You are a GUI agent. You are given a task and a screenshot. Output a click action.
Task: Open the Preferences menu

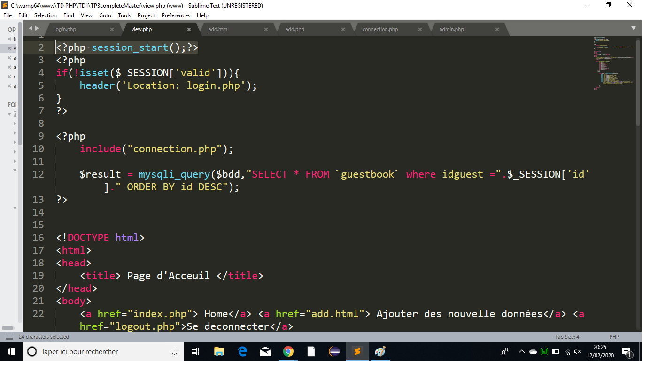176,15
